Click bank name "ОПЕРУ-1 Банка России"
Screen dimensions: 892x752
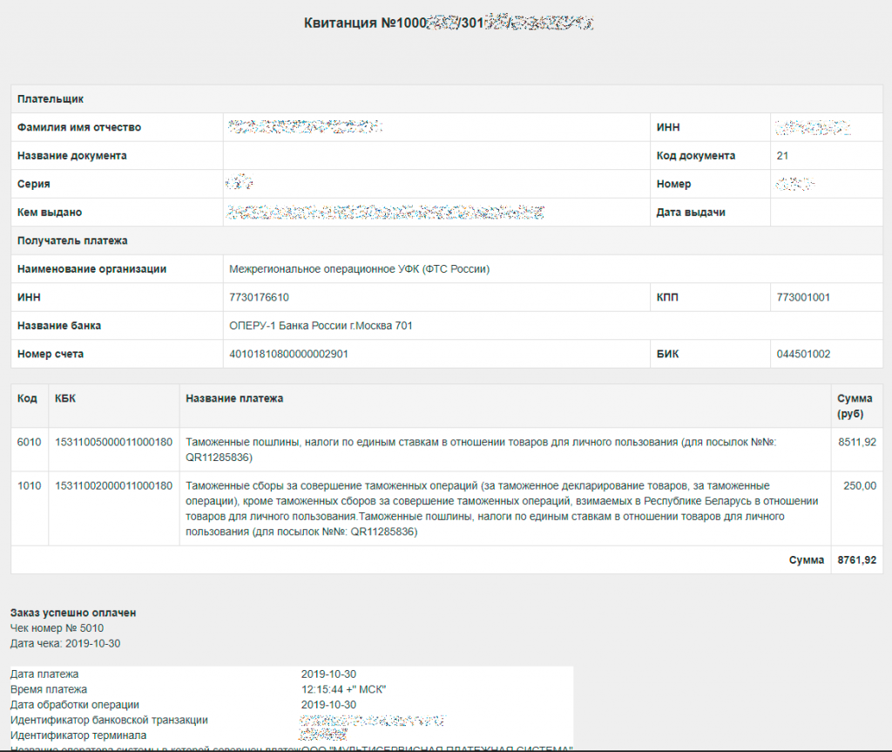[321, 326]
